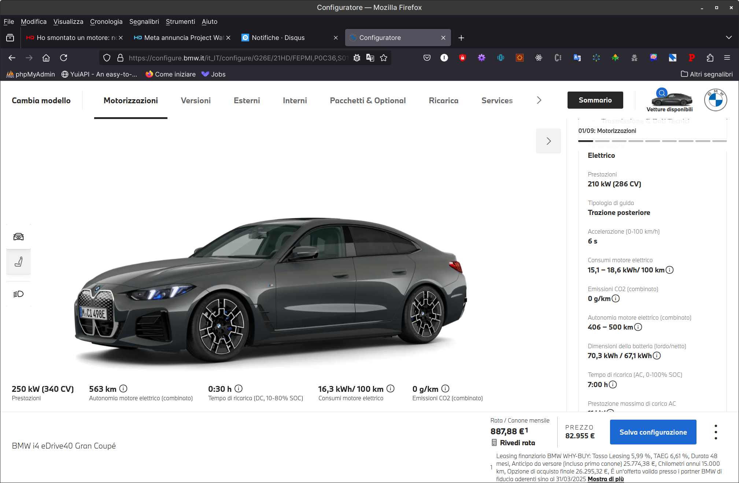Switch to the Interni tab
The height and width of the screenshot is (483, 739).
click(x=295, y=101)
